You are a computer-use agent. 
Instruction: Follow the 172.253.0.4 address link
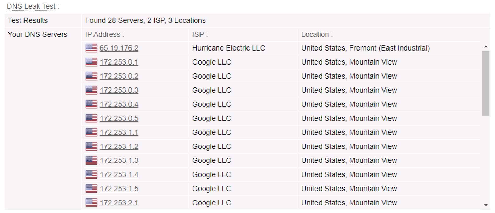pyautogui.click(x=119, y=104)
